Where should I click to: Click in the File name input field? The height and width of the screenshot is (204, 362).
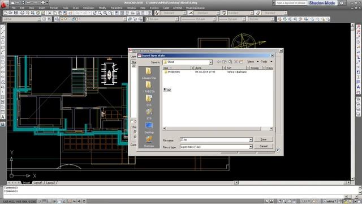(x=214, y=140)
